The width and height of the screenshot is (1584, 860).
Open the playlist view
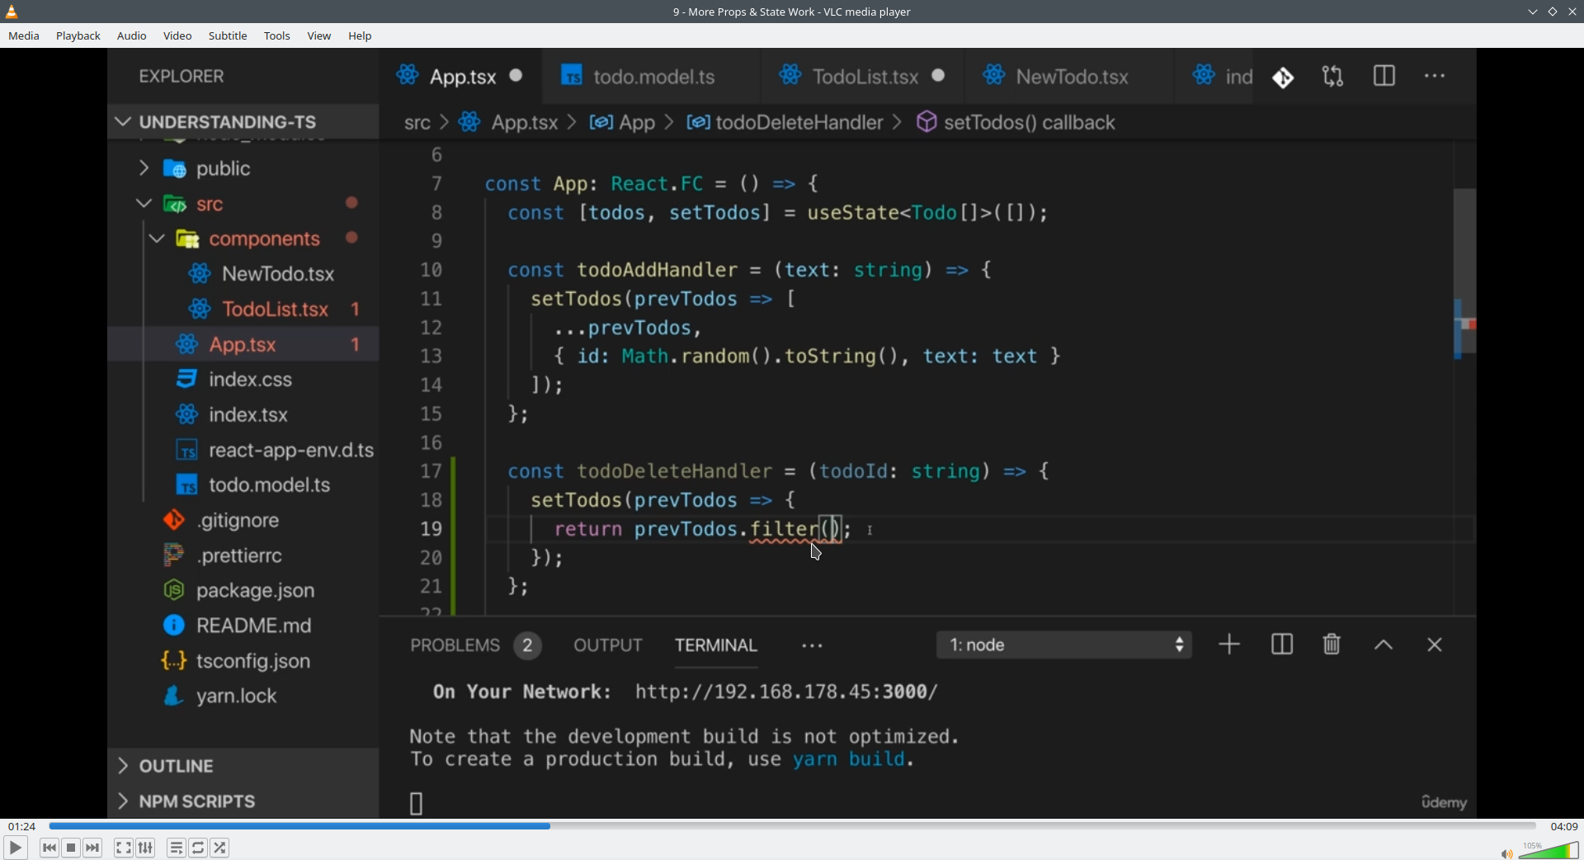pyautogui.click(x=177, y=848)
